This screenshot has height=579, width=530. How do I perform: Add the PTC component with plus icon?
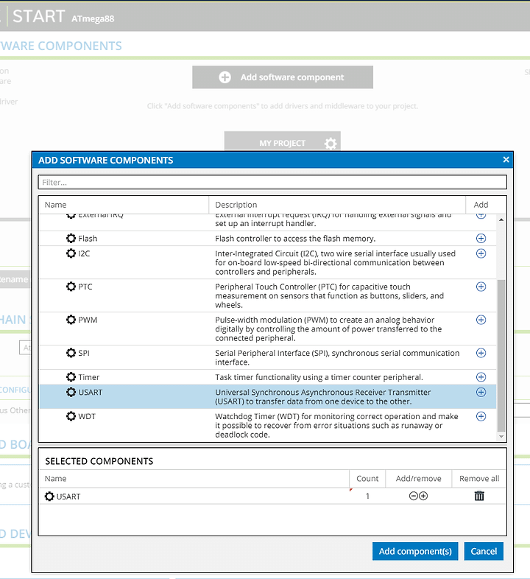(481, 287)
